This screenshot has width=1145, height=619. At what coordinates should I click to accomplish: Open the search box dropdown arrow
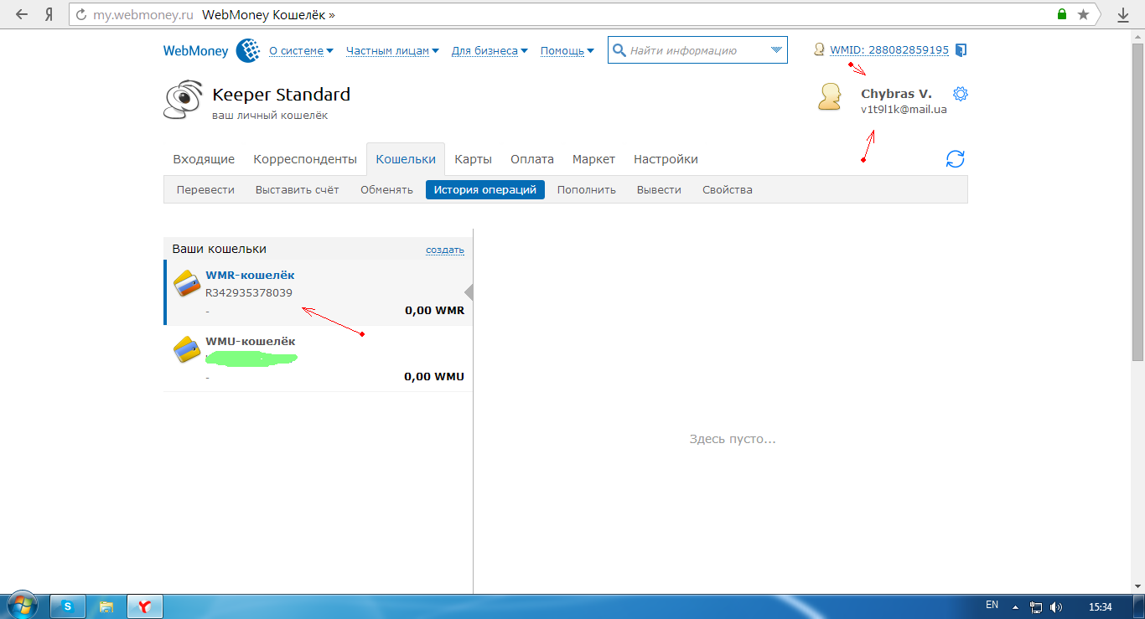[x=775, y=50]
